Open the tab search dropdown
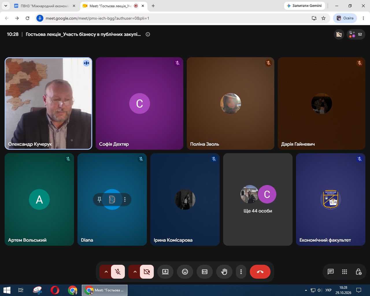 [x=5, y=6]
